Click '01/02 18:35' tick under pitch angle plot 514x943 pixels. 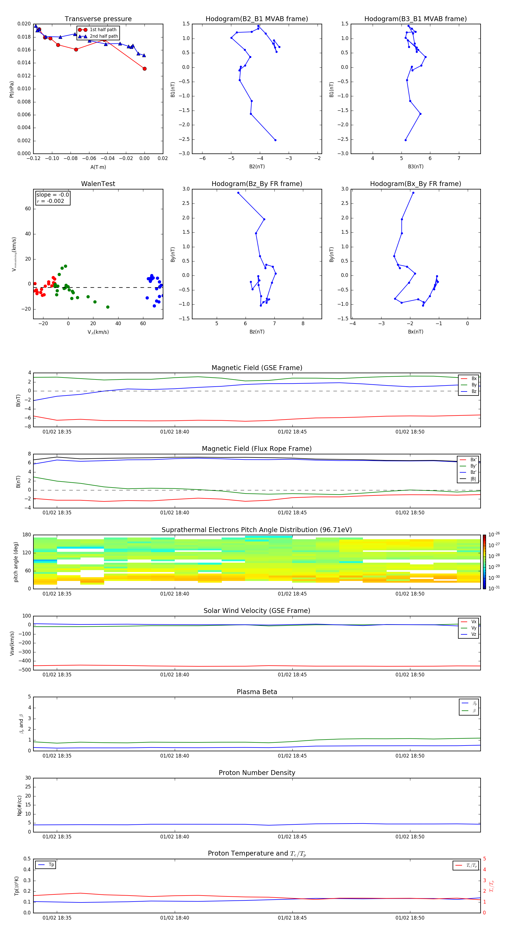tap(57, 594)
